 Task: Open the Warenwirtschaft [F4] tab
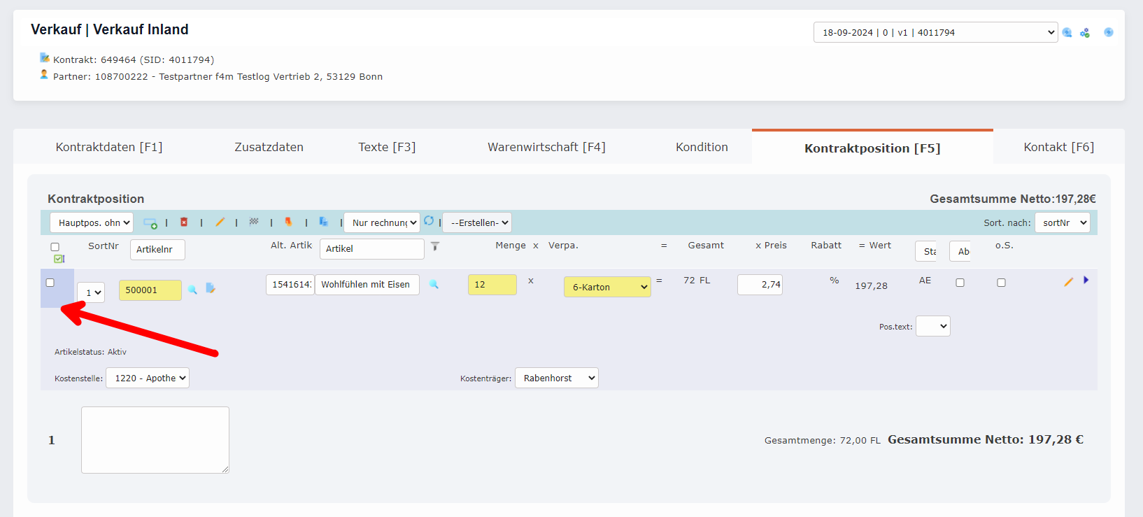(x=546, y=147)
